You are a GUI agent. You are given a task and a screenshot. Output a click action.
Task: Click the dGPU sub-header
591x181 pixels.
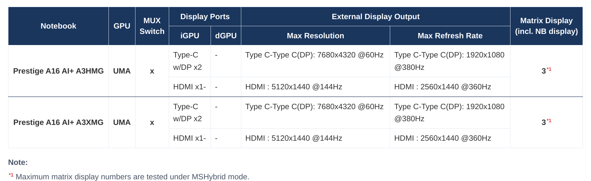tap(226, 36)
